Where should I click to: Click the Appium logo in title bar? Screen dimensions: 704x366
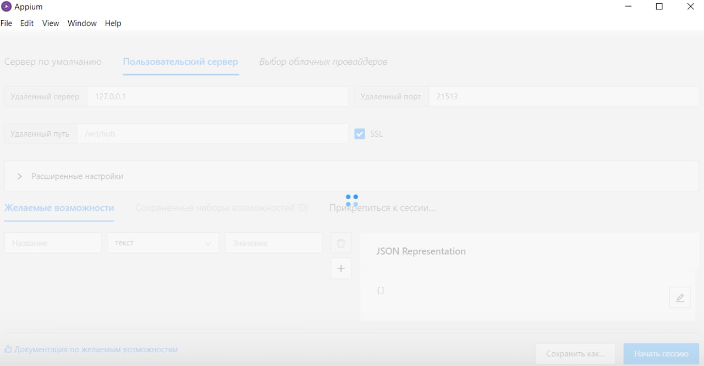[7, 7]
